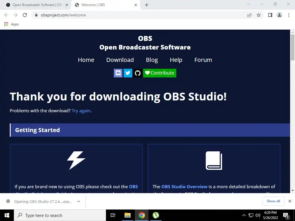Open the Twitter icon link
The height and width of the screenshot is (221, 295).
(x=128, y=73)
